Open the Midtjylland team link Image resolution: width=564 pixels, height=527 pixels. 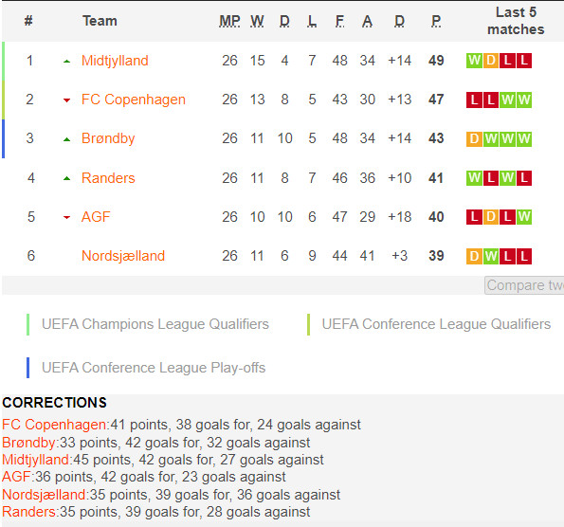pos(115,61)
